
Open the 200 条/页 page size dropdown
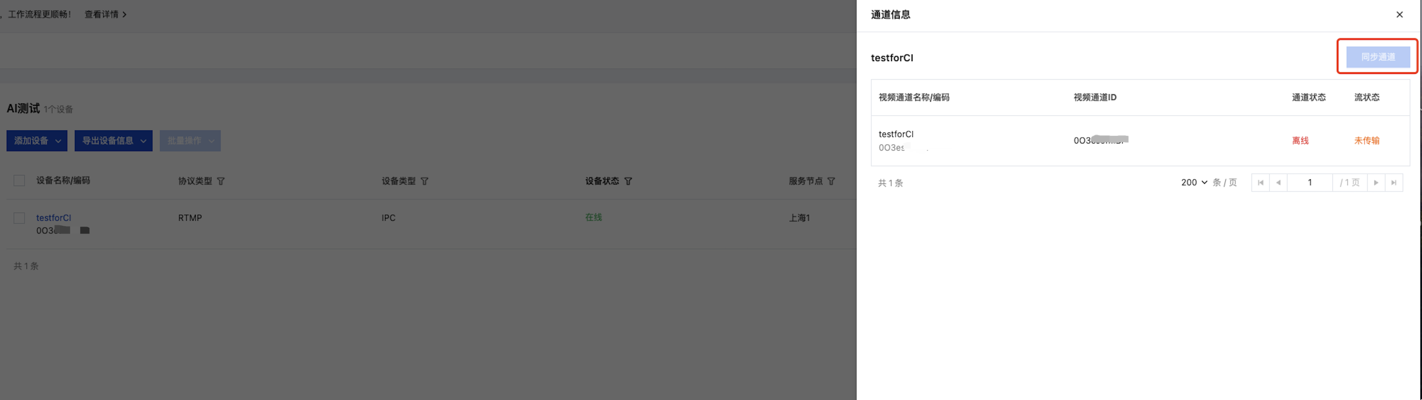tap(1194, 183)
